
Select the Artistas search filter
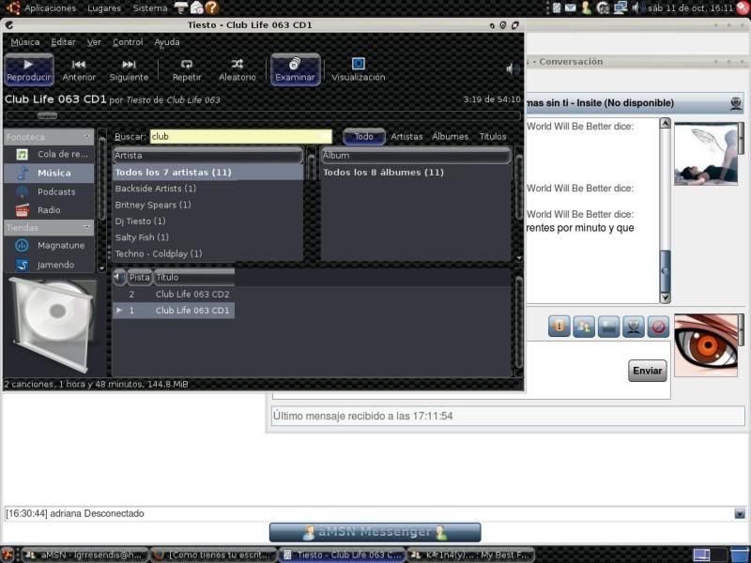pyautogui.click(x=406, y=136)
